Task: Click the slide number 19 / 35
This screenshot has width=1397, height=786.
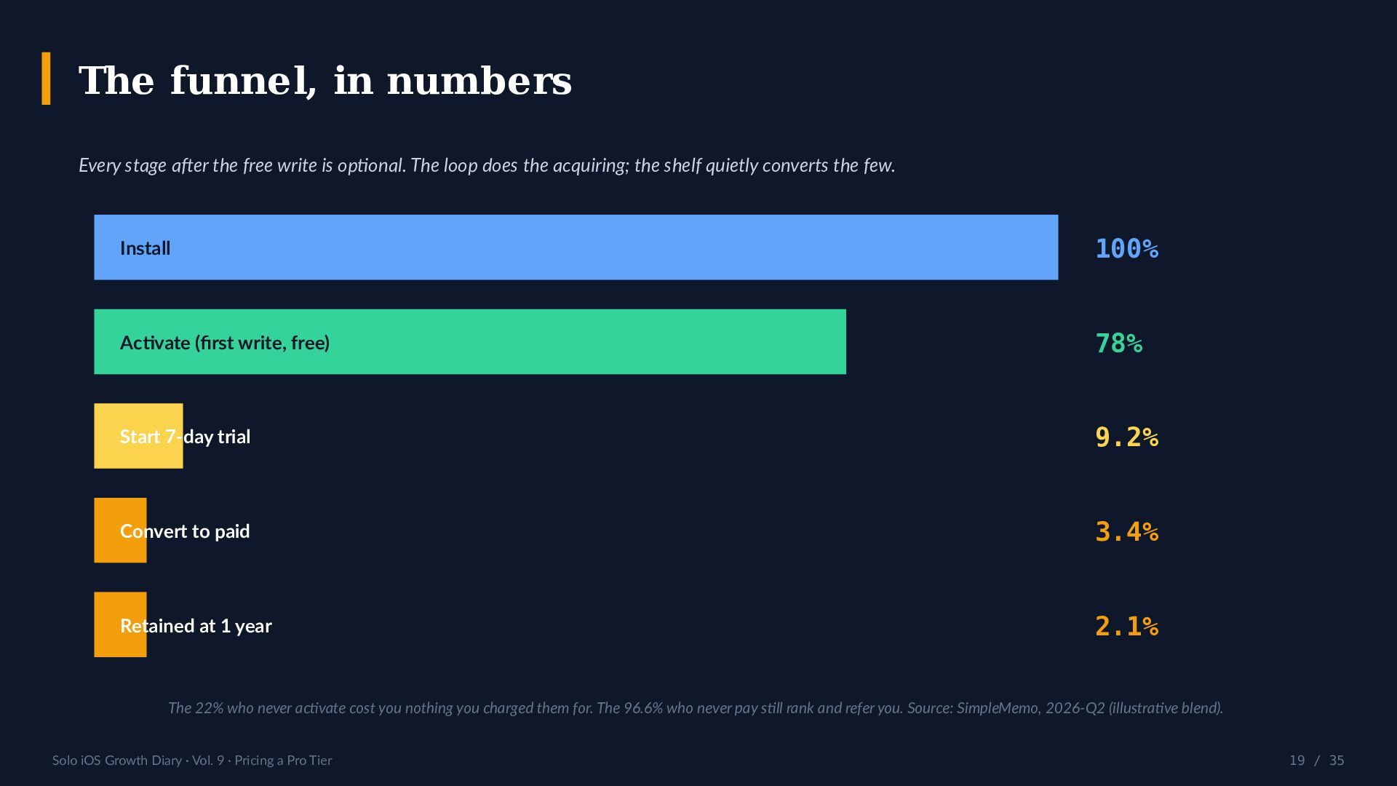Action: click(x=1316, y=761)
